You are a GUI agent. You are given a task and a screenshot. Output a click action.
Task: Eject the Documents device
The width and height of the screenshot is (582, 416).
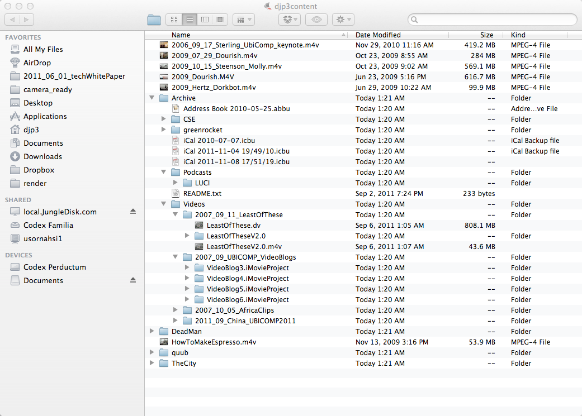click(x=133, y=280)
